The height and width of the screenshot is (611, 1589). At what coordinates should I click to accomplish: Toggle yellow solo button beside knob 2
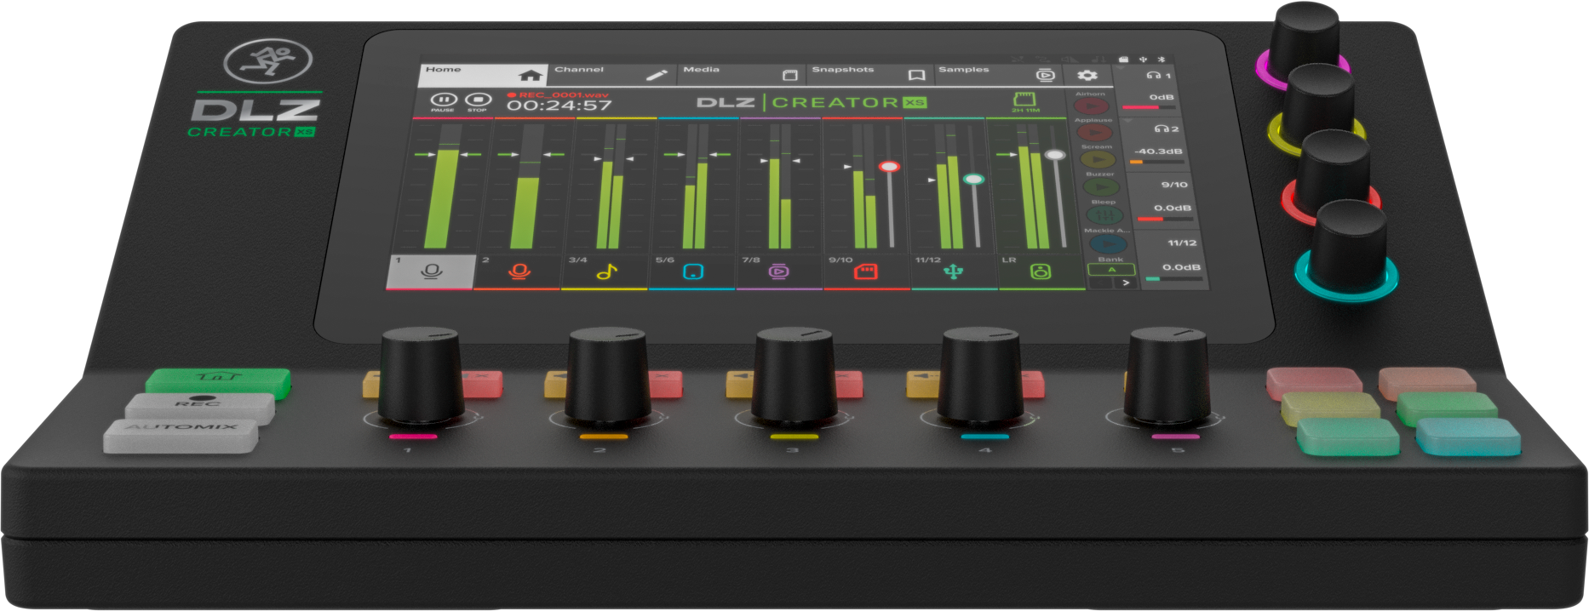pyautogui.click(x=556, y=383)
